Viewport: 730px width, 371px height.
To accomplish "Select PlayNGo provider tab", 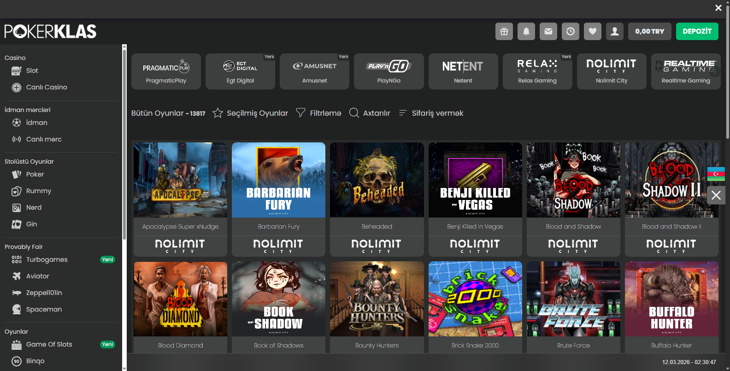I will pos(389,71).
